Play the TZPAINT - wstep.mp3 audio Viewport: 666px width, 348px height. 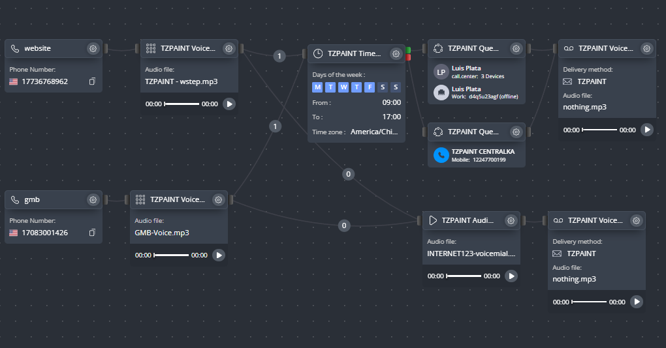pos(229,104)
